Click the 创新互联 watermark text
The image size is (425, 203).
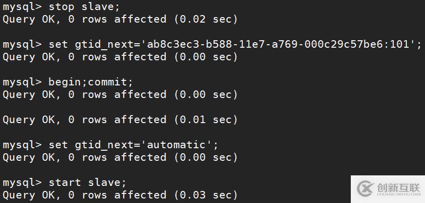coord(398,187)
